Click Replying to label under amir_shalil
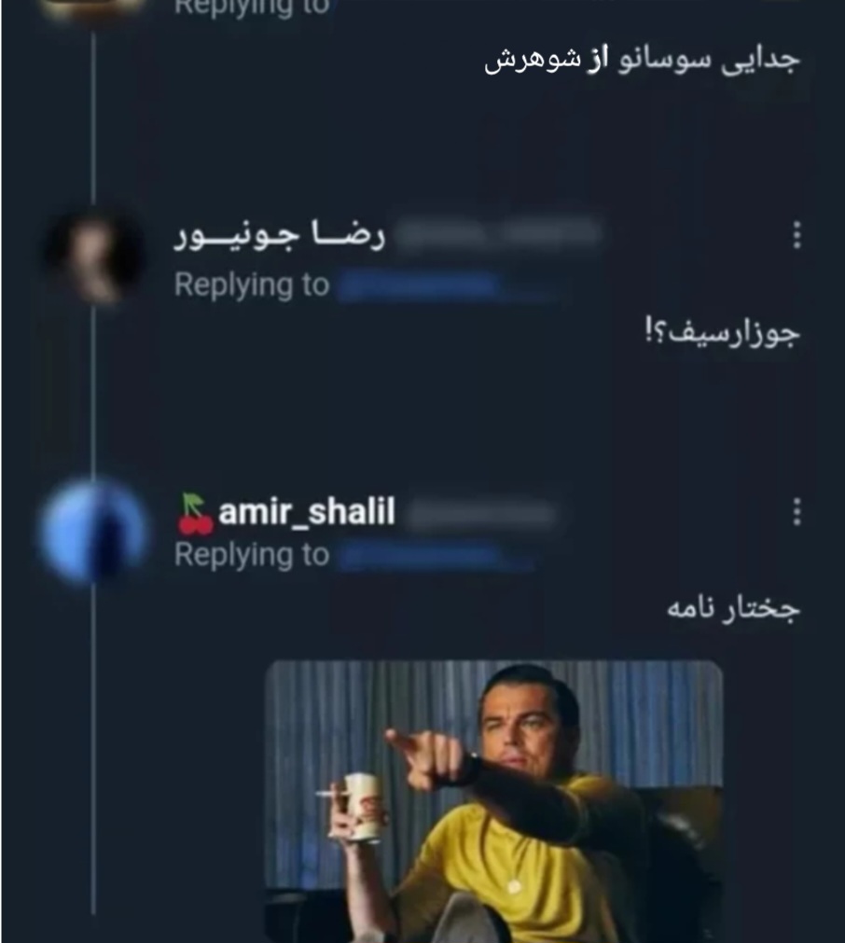The height and width of the screenshot is (943, 845). (x=252, y=555)
